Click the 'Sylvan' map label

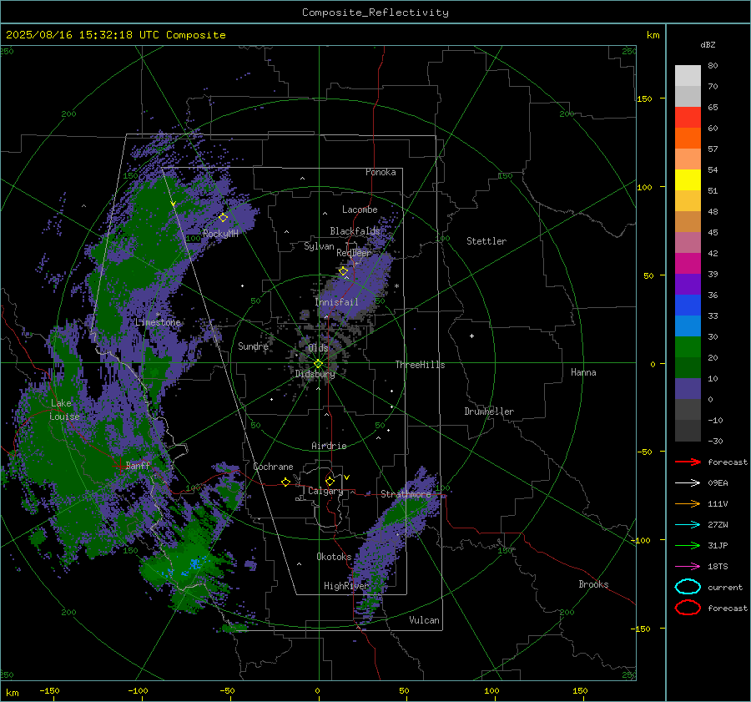tap(319, 246)
